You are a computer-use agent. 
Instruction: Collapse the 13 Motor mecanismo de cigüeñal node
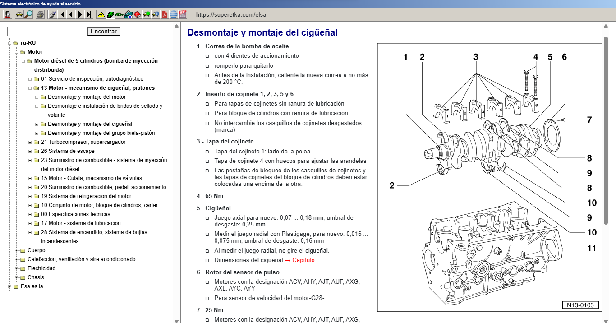(30, 88)
